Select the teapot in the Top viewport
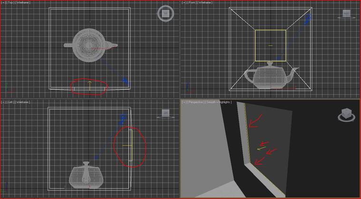 pos(90,45)
